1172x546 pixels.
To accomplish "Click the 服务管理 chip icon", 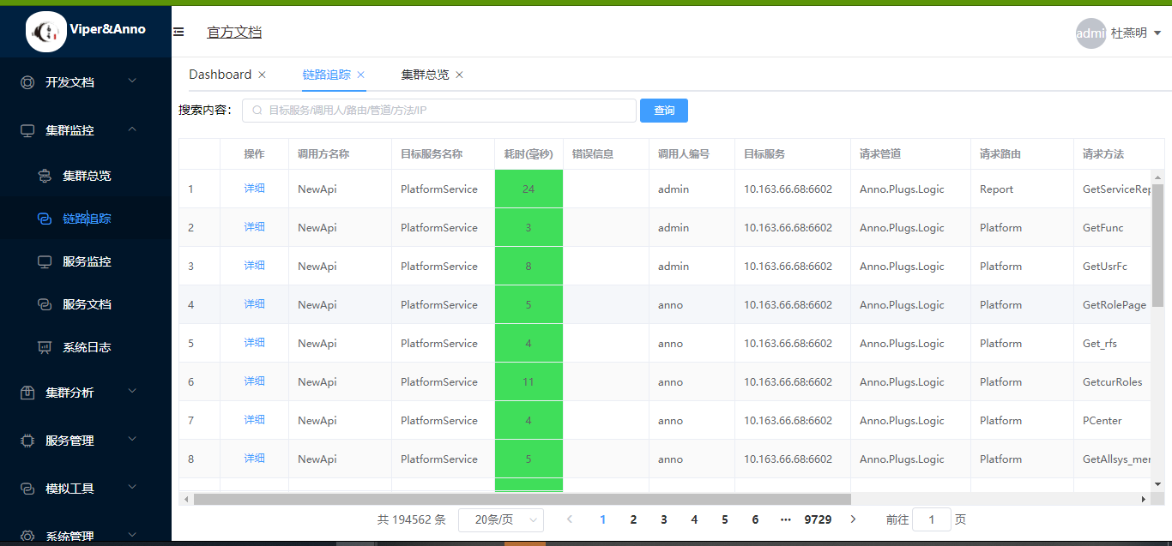I will click(27, 441).
